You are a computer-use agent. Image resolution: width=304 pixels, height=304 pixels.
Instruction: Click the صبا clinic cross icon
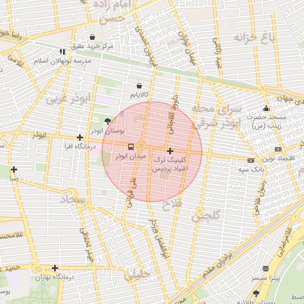click(x=14, y=170)
